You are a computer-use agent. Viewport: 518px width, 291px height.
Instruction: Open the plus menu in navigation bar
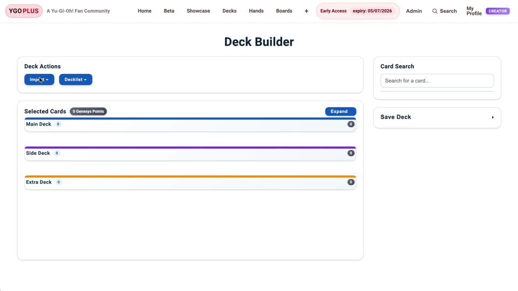[306, 11]
